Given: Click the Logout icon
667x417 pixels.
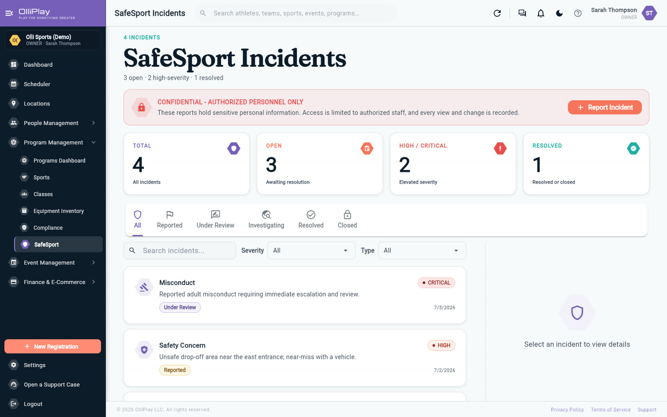Looking at the screenshot, I should click(13, 404).
